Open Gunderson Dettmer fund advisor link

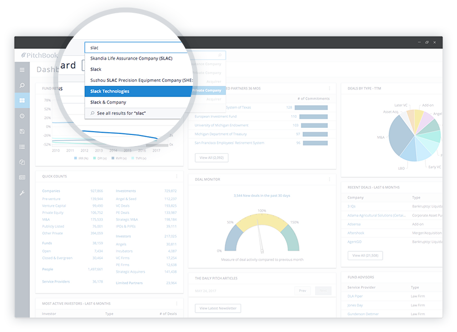click(363, 314)
